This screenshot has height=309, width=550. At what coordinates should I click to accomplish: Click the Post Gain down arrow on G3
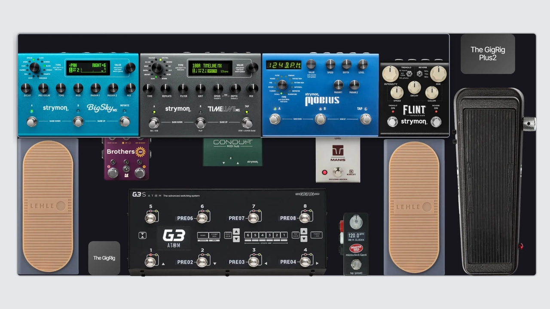236,239
